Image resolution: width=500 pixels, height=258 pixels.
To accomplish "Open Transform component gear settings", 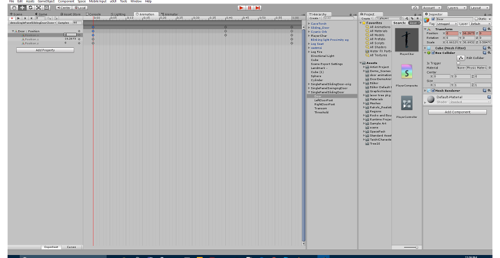I will tap(489, 29).
